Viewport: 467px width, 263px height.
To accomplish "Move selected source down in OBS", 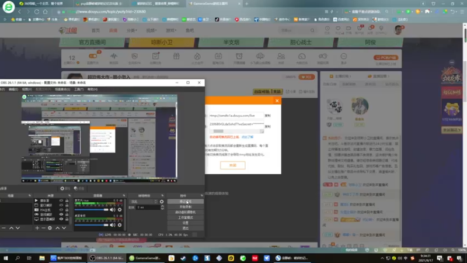I will [64, 228].
